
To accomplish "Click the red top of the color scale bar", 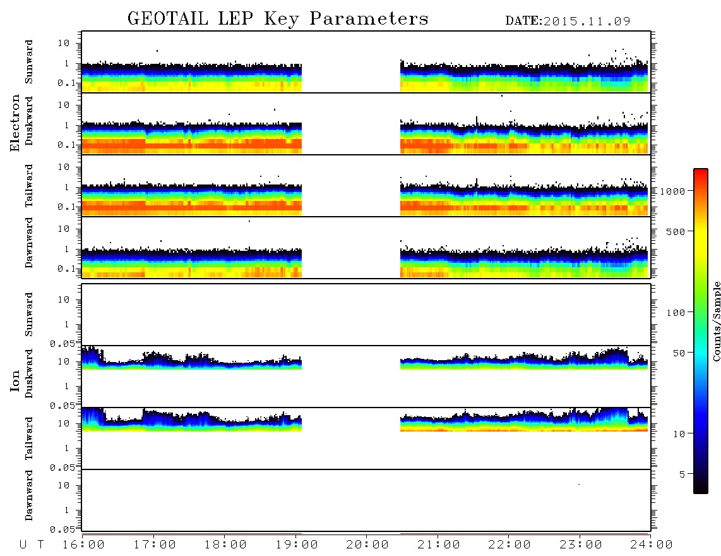I will (x=701, y=175).
